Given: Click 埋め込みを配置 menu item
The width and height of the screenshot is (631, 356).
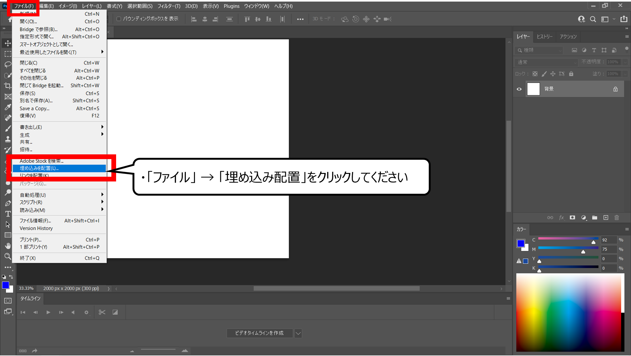Looking at the screenshot, I should (59, 168).
